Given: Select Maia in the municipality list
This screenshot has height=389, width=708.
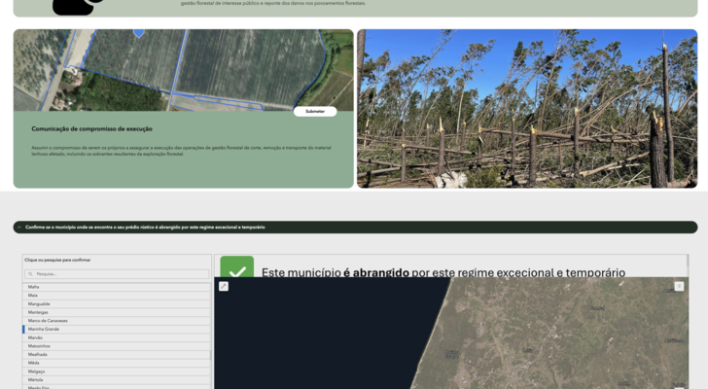Looking at the screenshot, I should 33,296.
